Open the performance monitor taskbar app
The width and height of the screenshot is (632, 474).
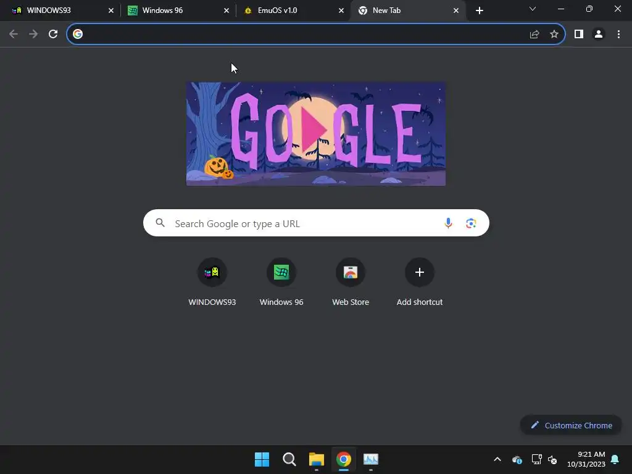click(371, 459)
